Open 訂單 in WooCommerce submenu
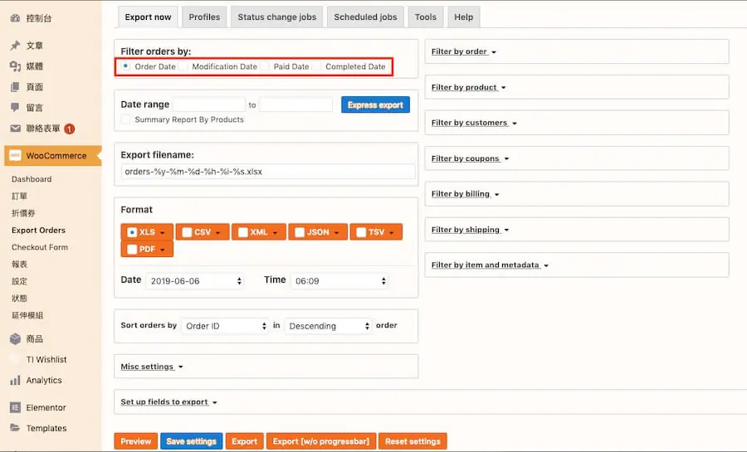Screen dimensions: 747x452 click(x=19, y=196)
